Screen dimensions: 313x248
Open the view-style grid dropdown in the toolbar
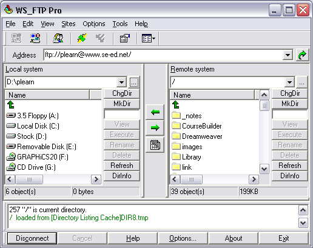[x=149, y=38]
